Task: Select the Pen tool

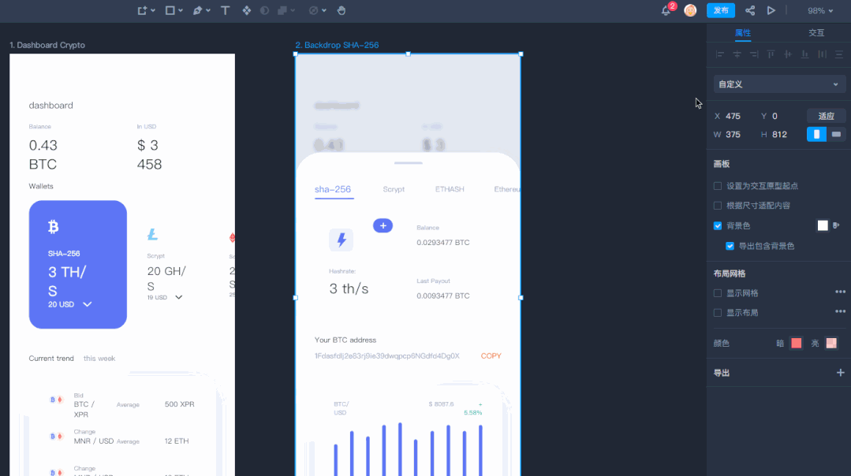Action: coord(197,10)
